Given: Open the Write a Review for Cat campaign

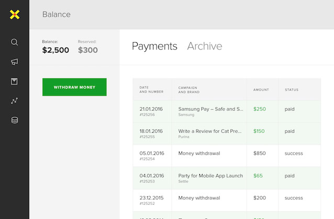Looking at the screenshot, I should [x=210, y=131].
